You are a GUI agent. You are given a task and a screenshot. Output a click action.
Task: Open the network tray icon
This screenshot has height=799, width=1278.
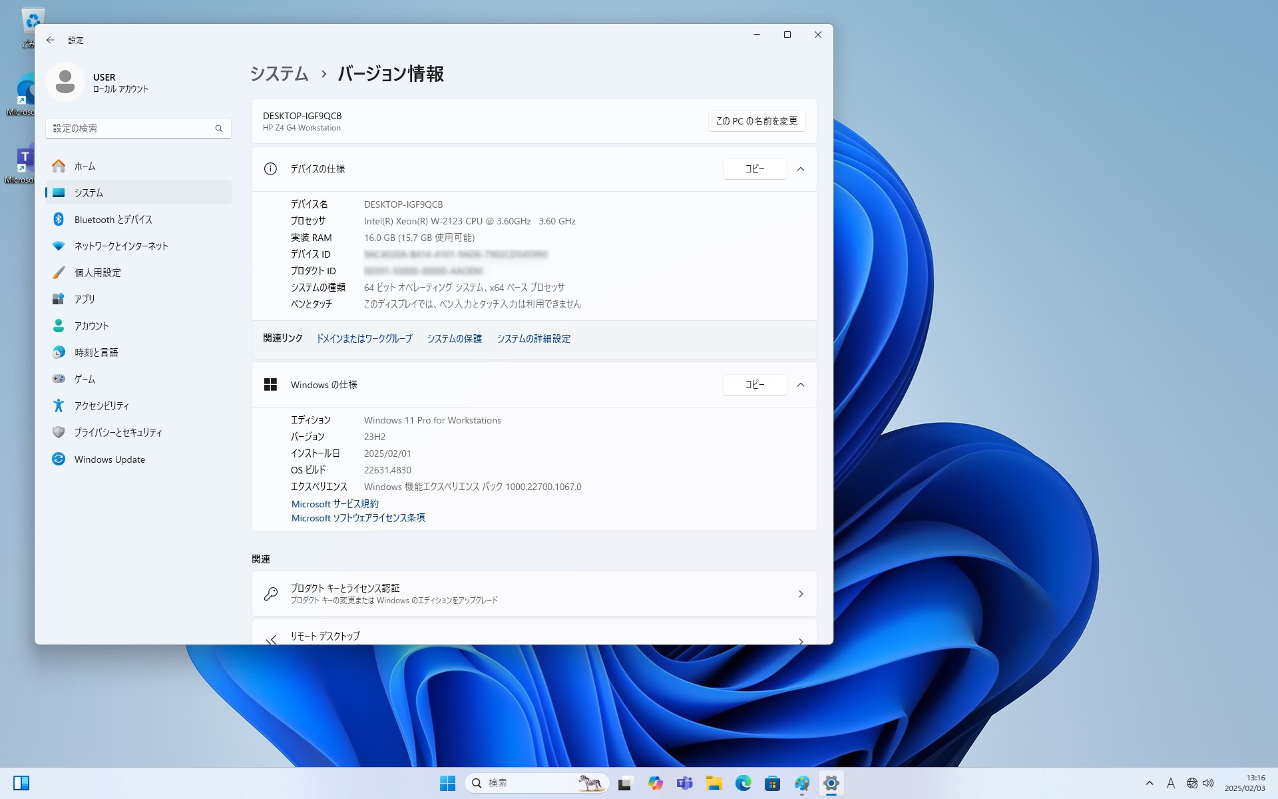click(x=1192, y=784)
